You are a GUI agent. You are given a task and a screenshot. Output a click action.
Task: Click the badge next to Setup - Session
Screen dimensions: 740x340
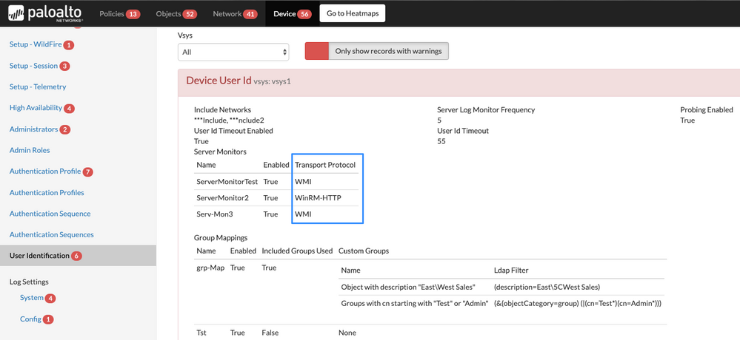coord(64,67)
